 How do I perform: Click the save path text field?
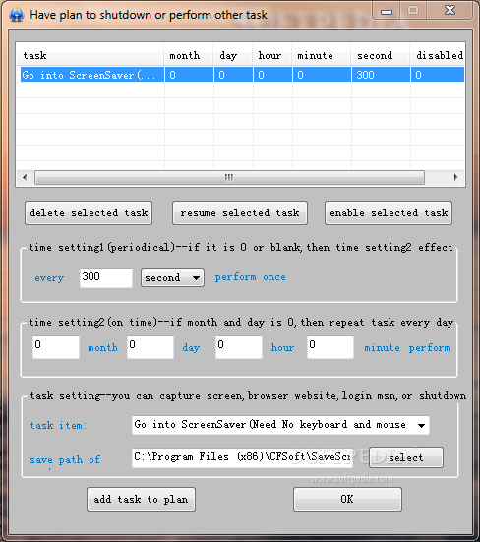tap(242, 457)
